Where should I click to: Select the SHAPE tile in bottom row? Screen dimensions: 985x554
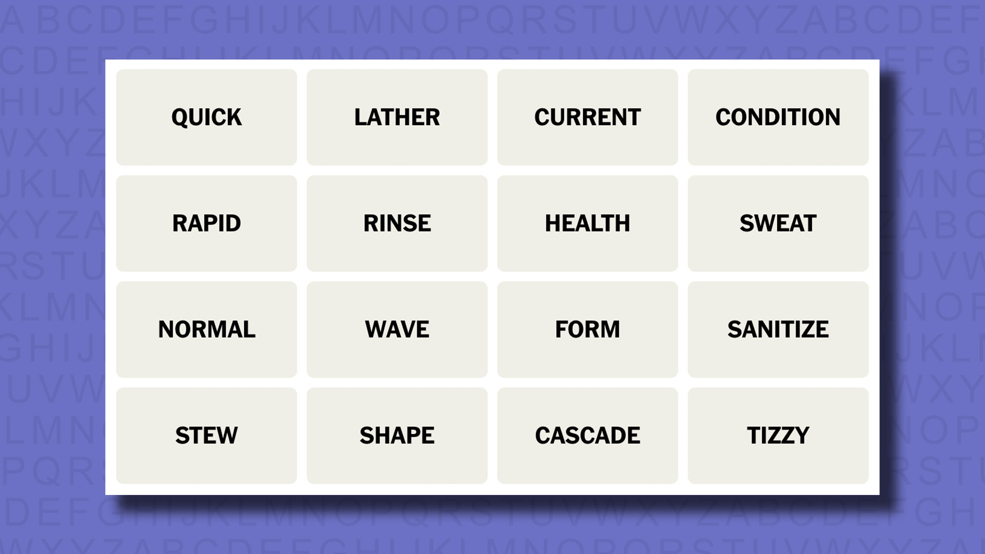point(397,436)
